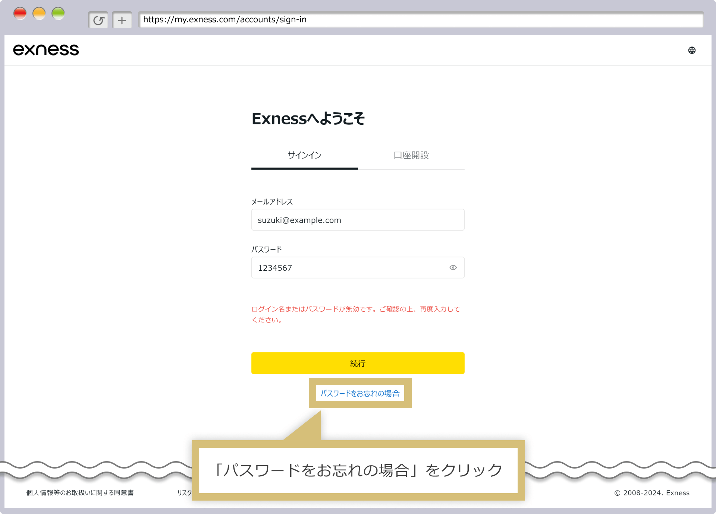
Task: Switch to the サインイン tab
Action: coord(305,155)
